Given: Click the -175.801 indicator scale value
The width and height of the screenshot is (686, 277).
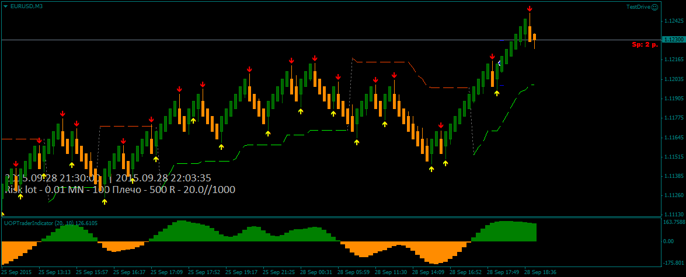Looking at the screenshot, I should click(x=673, y=263).
